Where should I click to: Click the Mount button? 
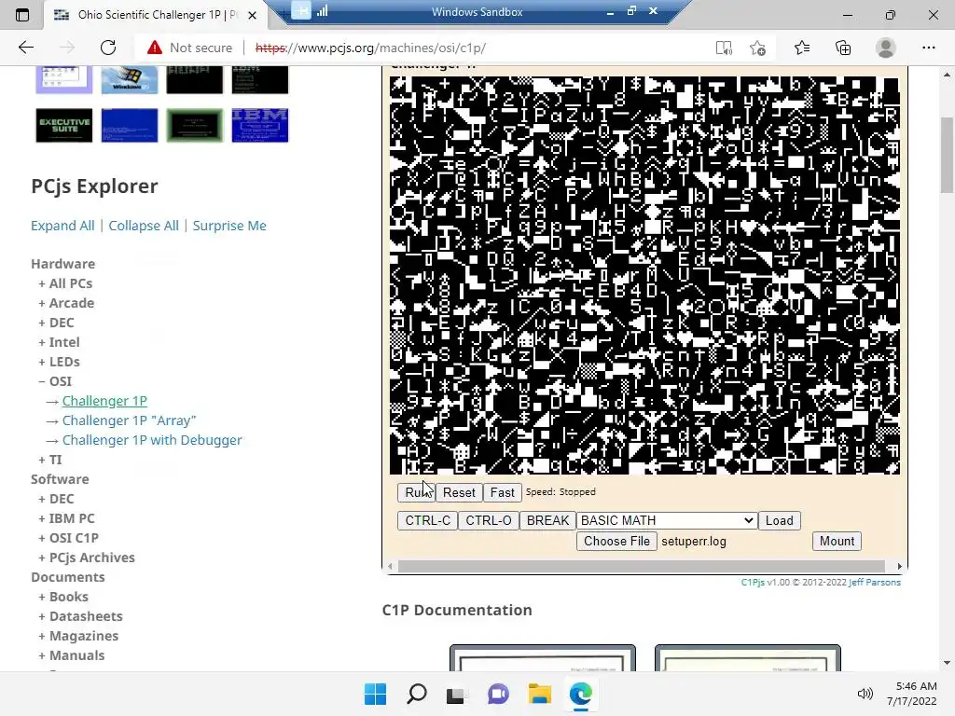837,542
